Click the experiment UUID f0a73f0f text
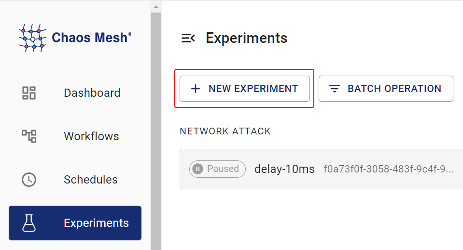This screenshot has height=250, width=463. pos(388,169)
